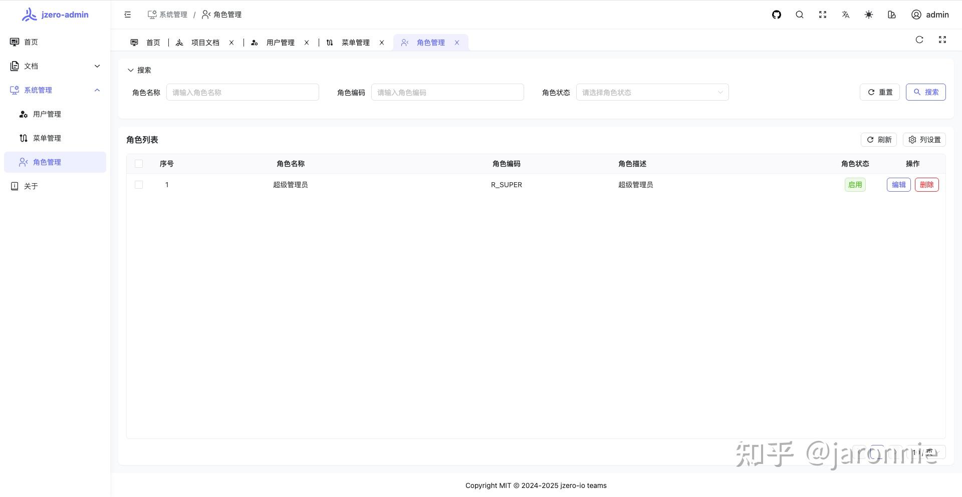Open 关于 in the sidebar
Screen dimensions: 962x497
[x=55, y=186]
